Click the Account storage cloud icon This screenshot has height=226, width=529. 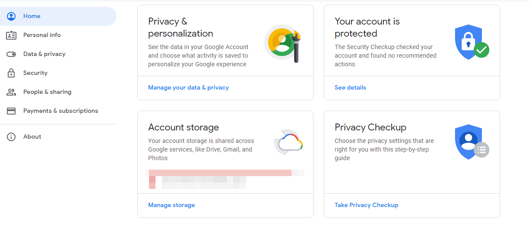click(x=289, y=142)
